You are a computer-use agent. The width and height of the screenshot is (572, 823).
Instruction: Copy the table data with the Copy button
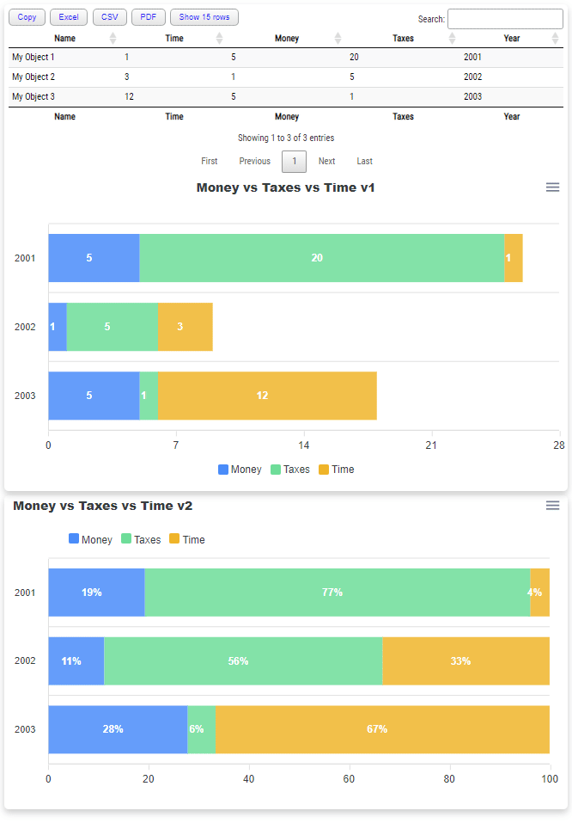coord(27,17)
